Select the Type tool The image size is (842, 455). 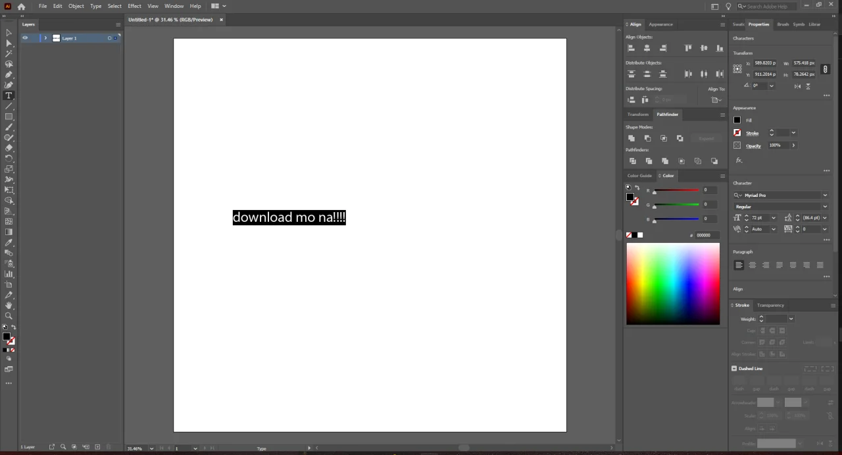[x=9, y=95]
